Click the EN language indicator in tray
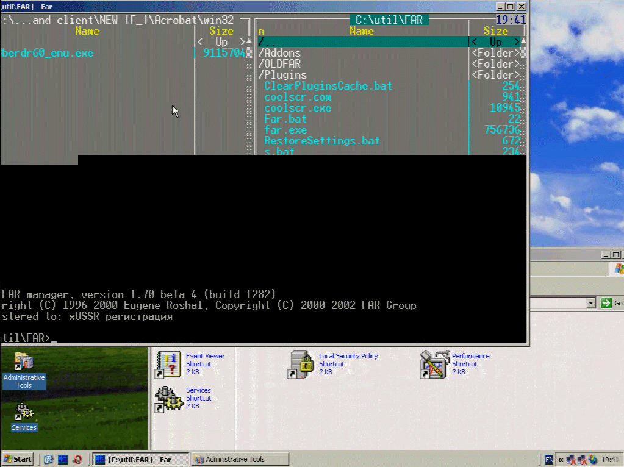The image size is (624, 467). [549, 460]
